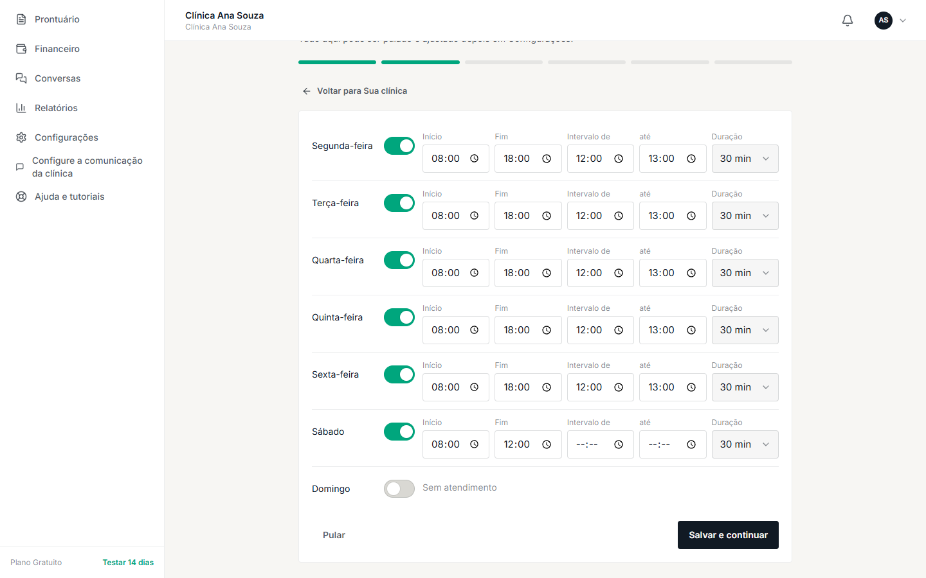Click Sexta-feira Fim time field 18:00
926x578 pixels.
pyautogui.click(x=528, y=387)
